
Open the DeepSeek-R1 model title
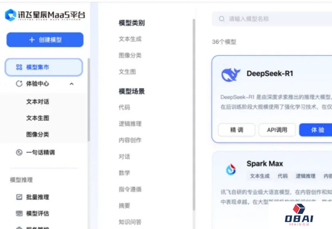coord(270,74)
